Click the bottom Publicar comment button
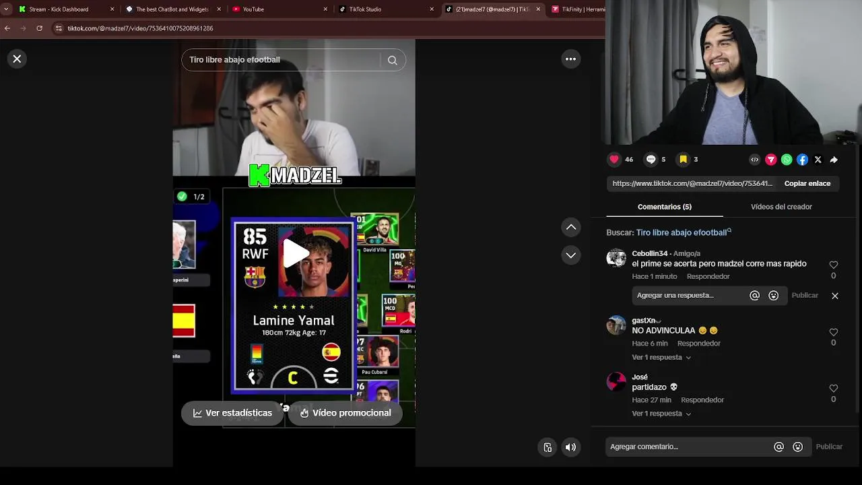862x485 pixels. [x=829, y=447]
